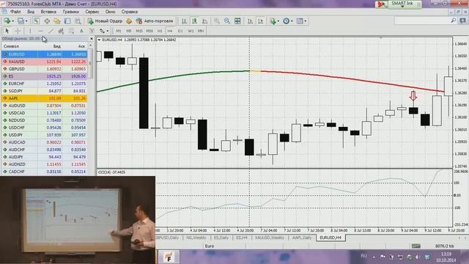Toggle the Data Window icon
This screenshot has height=264, width=469.
(x=47, y=21)
